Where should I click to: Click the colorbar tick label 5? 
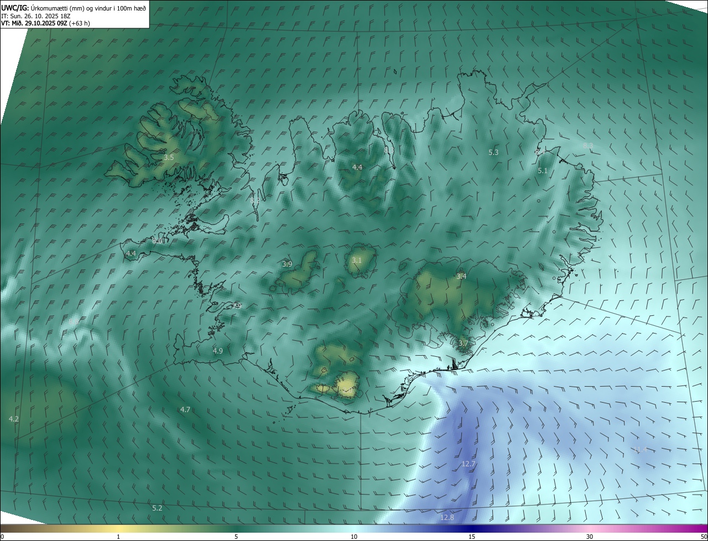[x=236, y=537]
